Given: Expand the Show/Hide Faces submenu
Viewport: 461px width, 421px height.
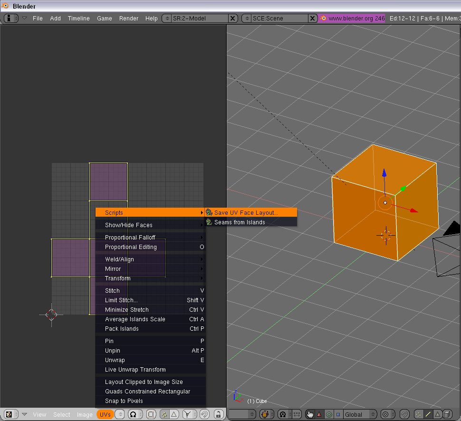Looking at the screenshot, I should pyautogui.click(x=150, y=225).
